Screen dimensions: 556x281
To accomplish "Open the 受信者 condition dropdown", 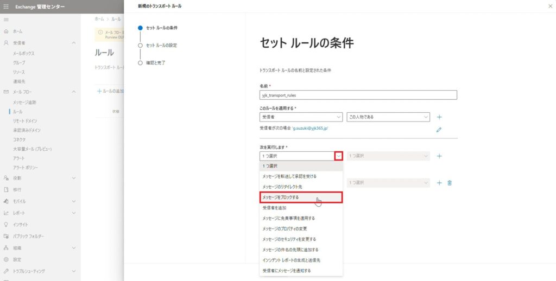I will pos(301,117).
